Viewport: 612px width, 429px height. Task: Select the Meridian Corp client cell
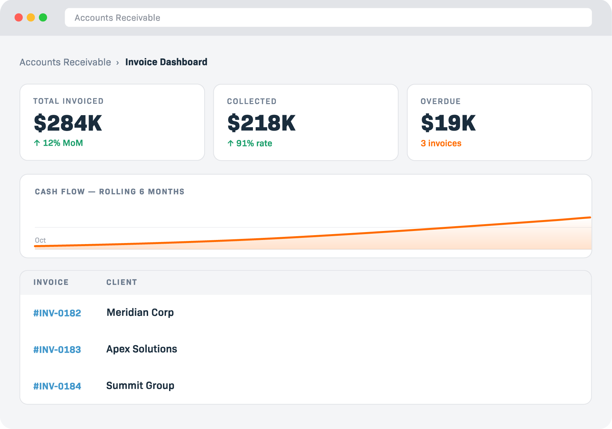point(140,313)
